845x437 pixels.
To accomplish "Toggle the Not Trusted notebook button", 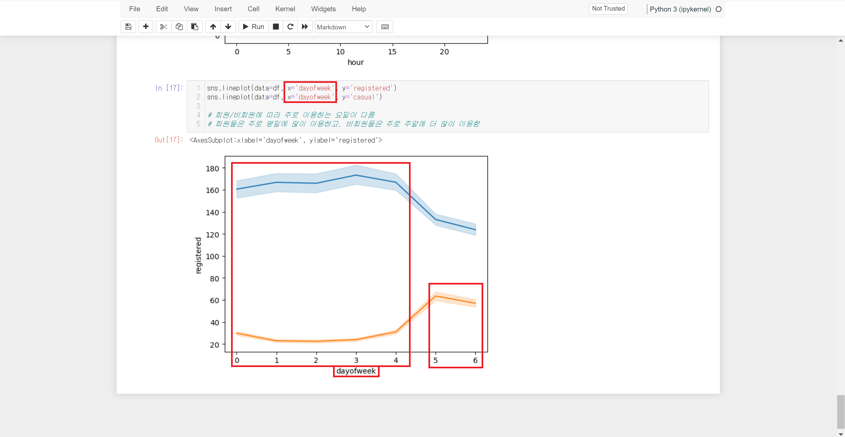I will (x=608, y=9).
